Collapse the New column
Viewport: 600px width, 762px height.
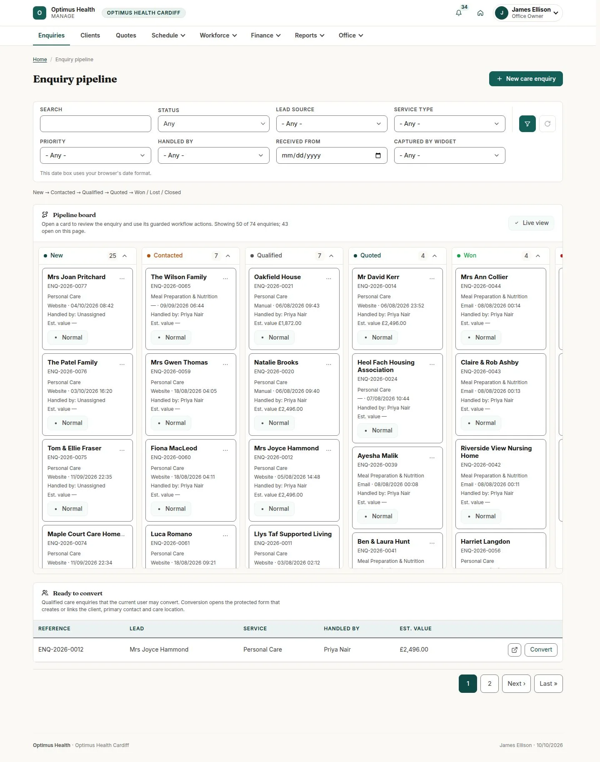[x=125, y=256]
